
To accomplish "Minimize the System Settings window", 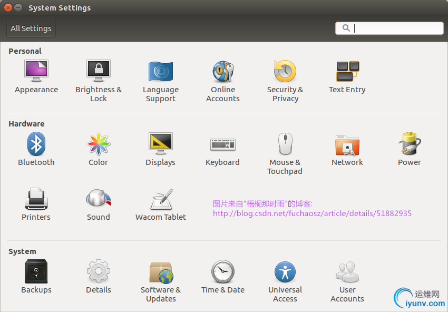I will 18,8.
